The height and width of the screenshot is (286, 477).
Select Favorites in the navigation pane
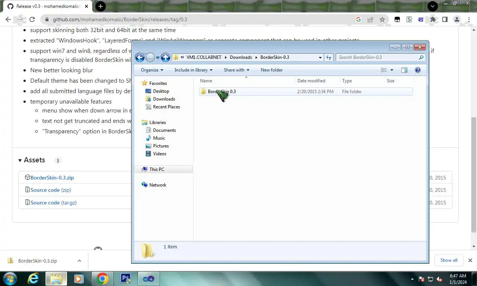(x=158, y=83)
